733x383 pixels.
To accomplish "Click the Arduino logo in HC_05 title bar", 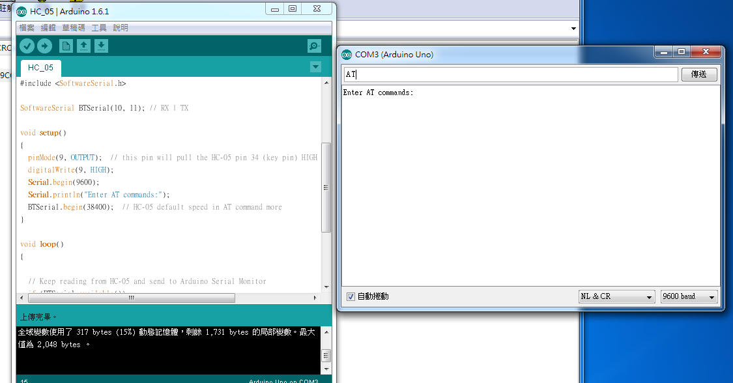I will point(22,11).
